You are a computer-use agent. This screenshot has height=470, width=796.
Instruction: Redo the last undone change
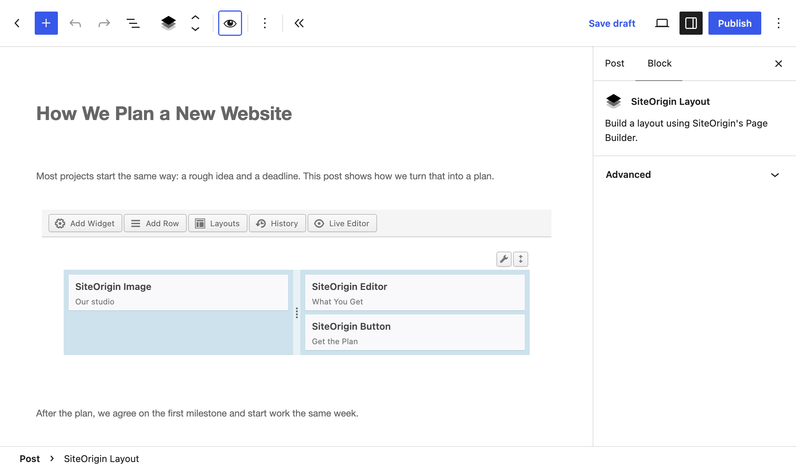[104, 23]
